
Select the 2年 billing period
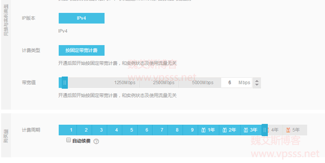(230, 130)
